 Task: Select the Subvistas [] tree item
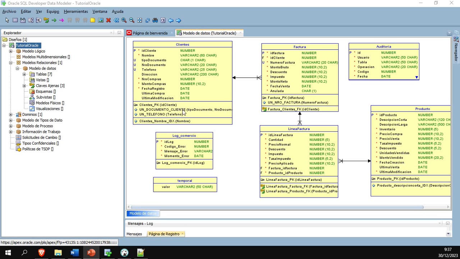click(x=45, y=97)
